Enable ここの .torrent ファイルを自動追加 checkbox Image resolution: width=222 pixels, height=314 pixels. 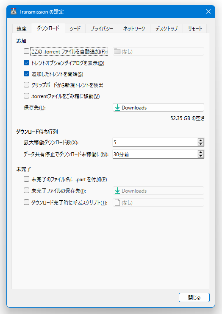pyautogui.click(x=26, y=51)
